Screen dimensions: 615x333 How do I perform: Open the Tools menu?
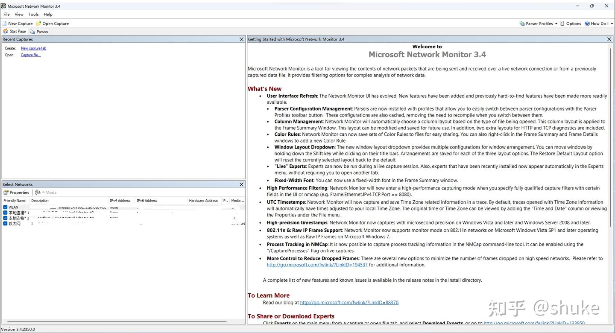tap(33, 14)
